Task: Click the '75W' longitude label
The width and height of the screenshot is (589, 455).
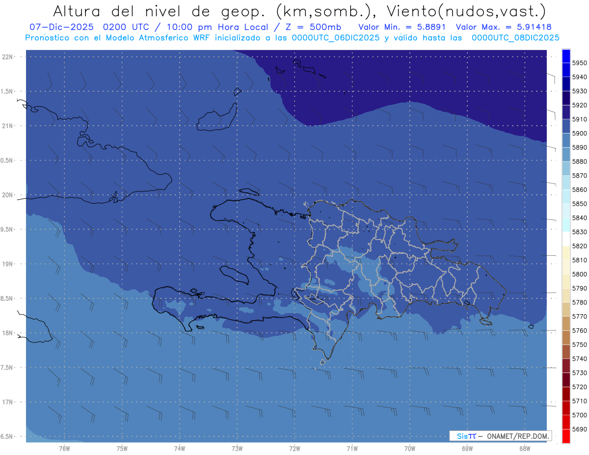Action: tap(122, 449)
